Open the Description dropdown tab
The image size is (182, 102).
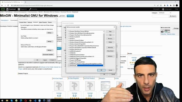5,20
